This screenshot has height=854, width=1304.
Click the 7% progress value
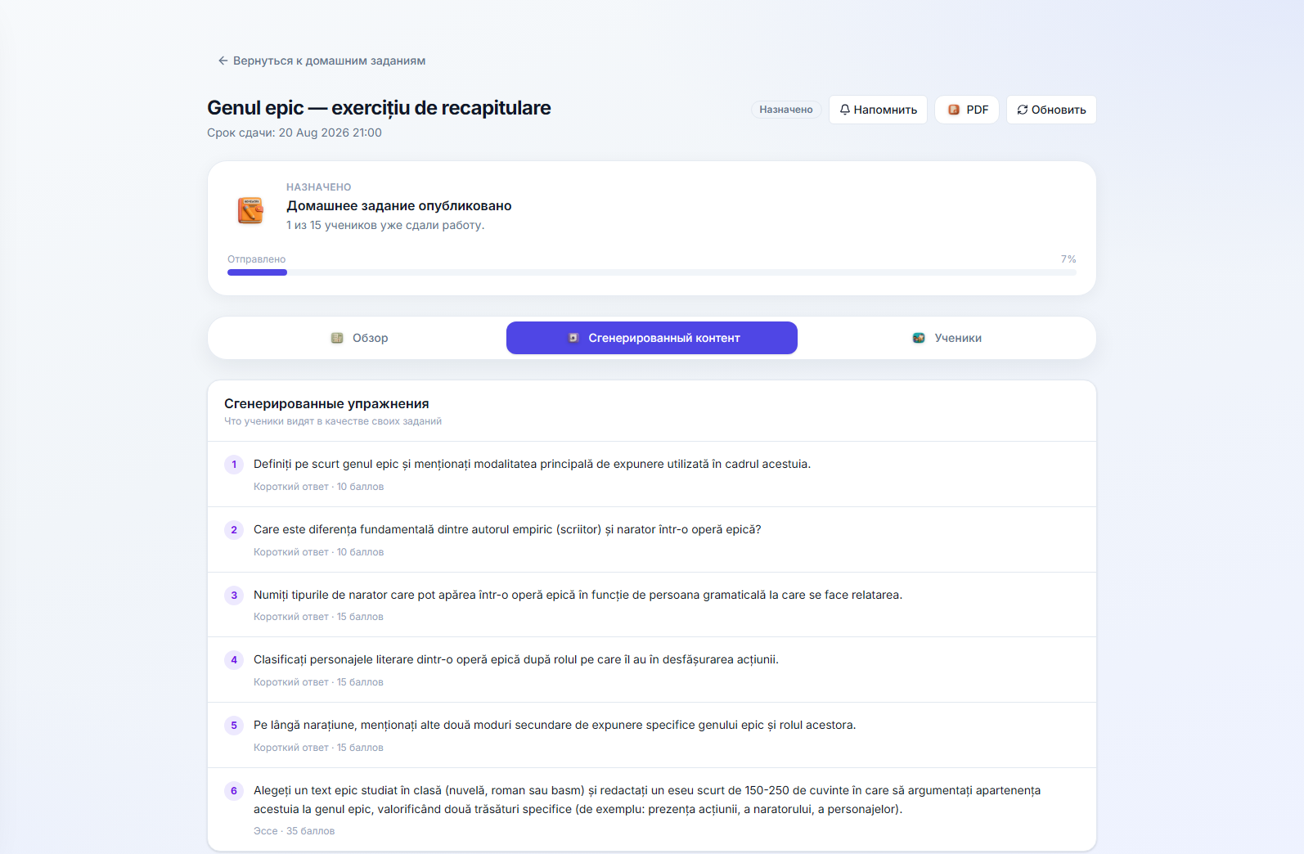(1068, 259)
